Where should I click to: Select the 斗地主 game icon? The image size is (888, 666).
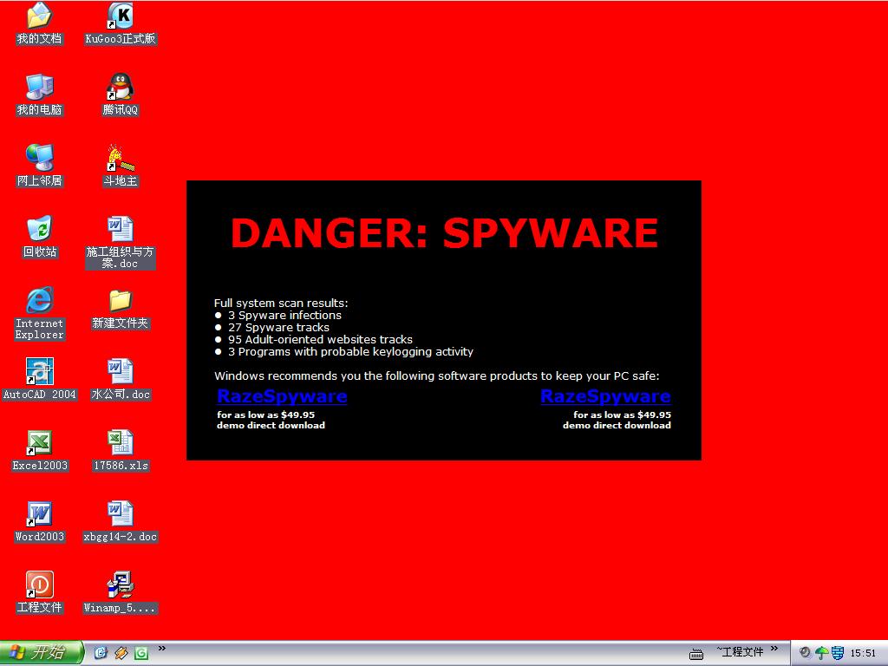(x=120, y=159)
